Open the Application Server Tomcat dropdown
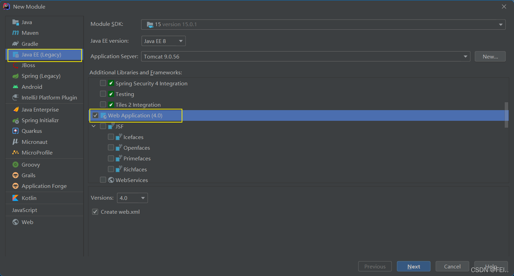Viewport: 514px width, 276px height. (x=306, y=56)
